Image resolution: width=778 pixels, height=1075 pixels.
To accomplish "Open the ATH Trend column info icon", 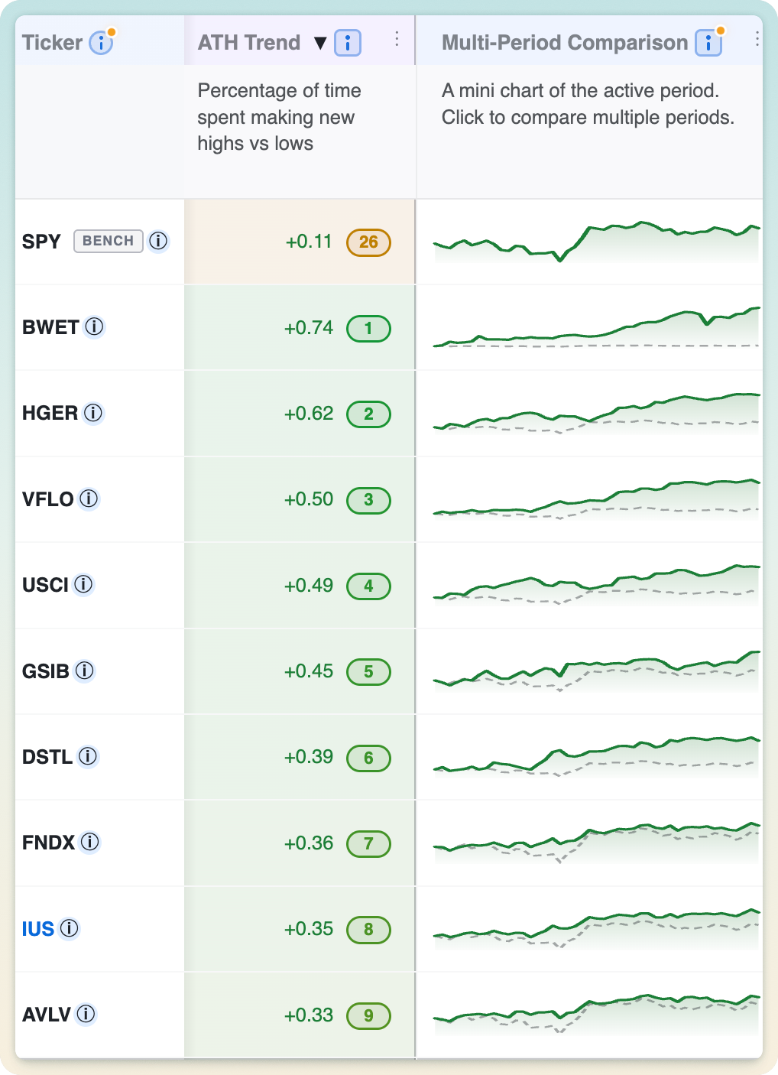I will coord(348,43).
